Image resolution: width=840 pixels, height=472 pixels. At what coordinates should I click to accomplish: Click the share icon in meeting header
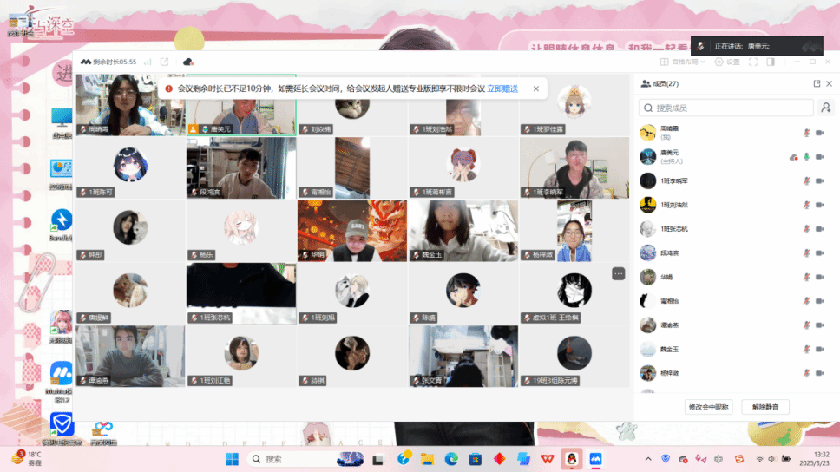click(x=165, y=62)
